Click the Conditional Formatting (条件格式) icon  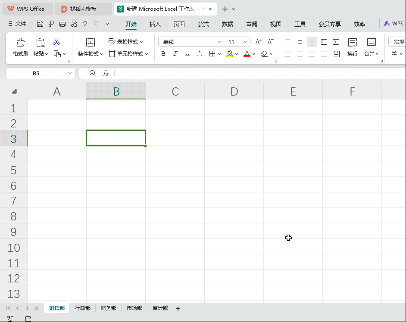coord(91,42)
